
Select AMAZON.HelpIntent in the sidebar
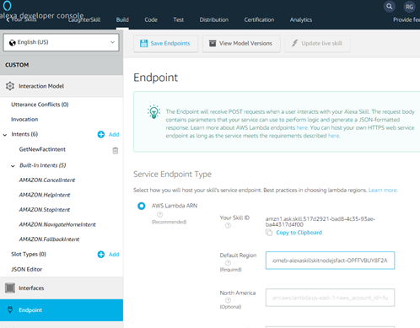tap(45, 195)
